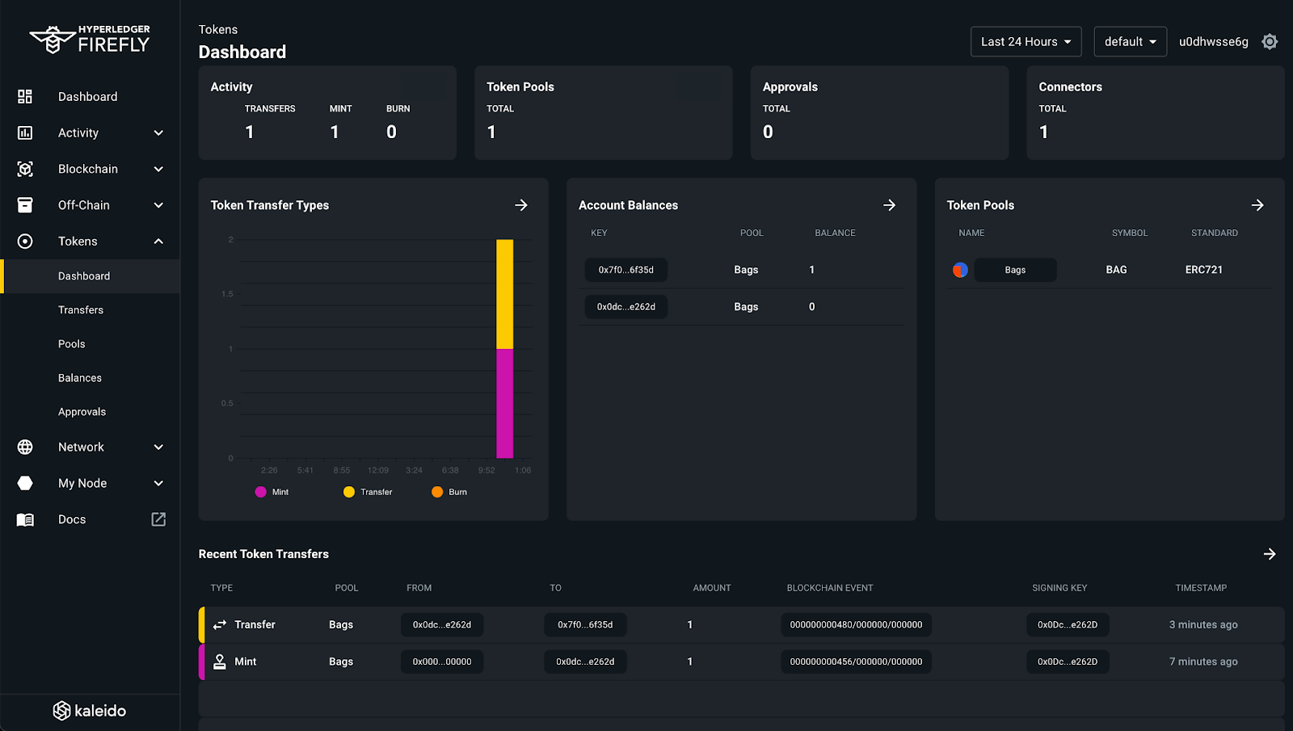Toggle the Mint legend item below the chart
This screenshot has width=1293, height=731.
click(271, 492)
